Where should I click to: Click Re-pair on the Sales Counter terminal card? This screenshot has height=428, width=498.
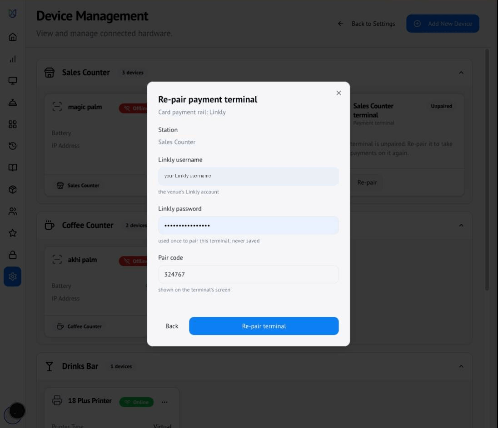367,182
